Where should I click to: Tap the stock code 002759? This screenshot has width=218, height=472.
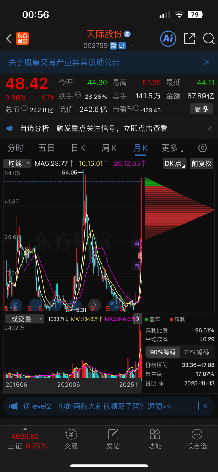pos(96,46)
